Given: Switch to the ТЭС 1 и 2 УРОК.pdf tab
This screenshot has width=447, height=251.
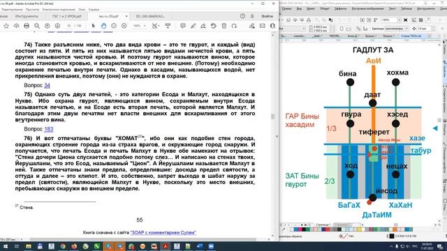Looking at the screenshot, I should (67, 16).
